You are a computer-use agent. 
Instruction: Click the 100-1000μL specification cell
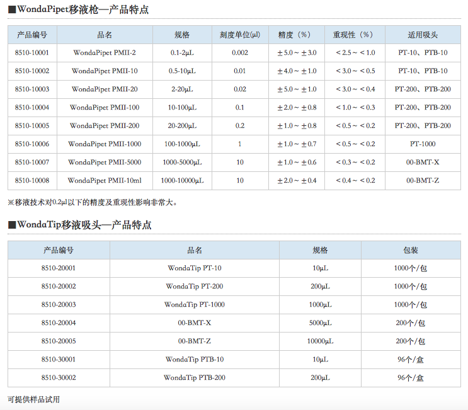[x=182, y=144]
